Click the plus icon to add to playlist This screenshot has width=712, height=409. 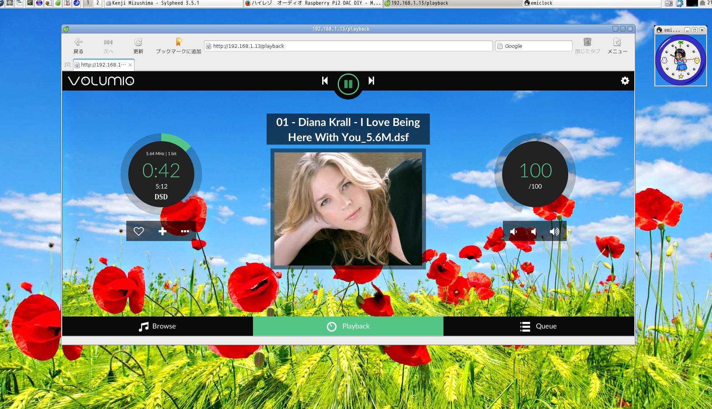coord(162,231)
